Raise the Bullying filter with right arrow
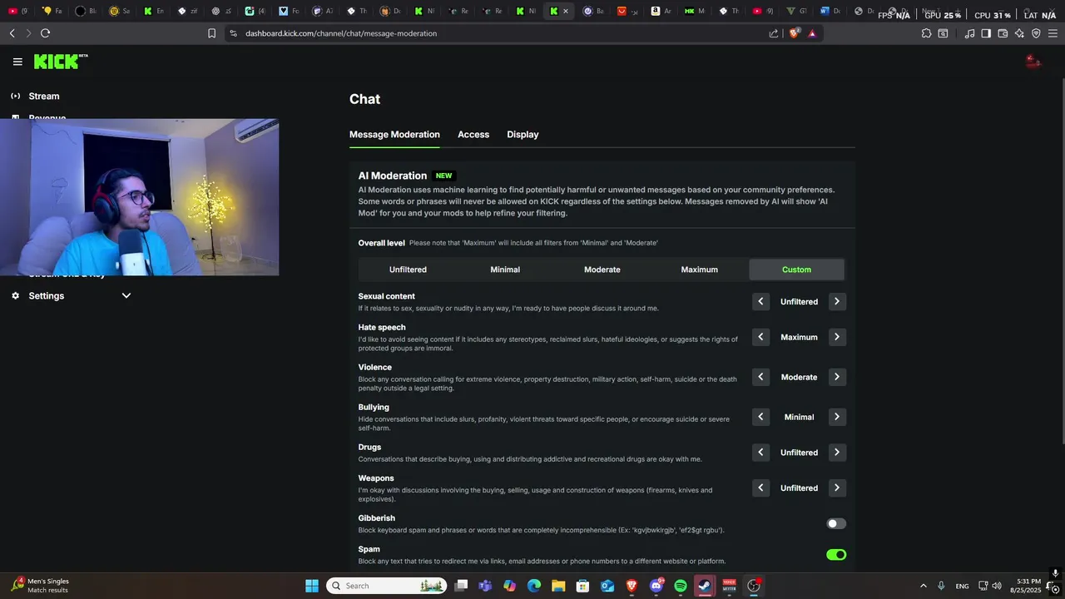This screenshot has width=1065, height=599. pos(837,417)
